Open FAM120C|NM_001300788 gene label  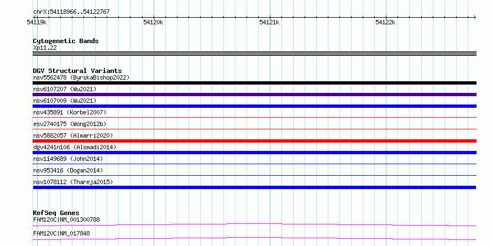click(66, 219)
